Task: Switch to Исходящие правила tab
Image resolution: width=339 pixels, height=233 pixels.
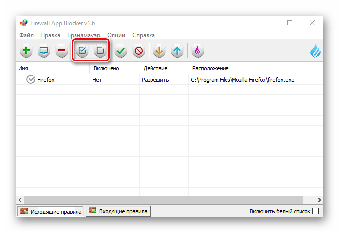Action: click(50, 211)
